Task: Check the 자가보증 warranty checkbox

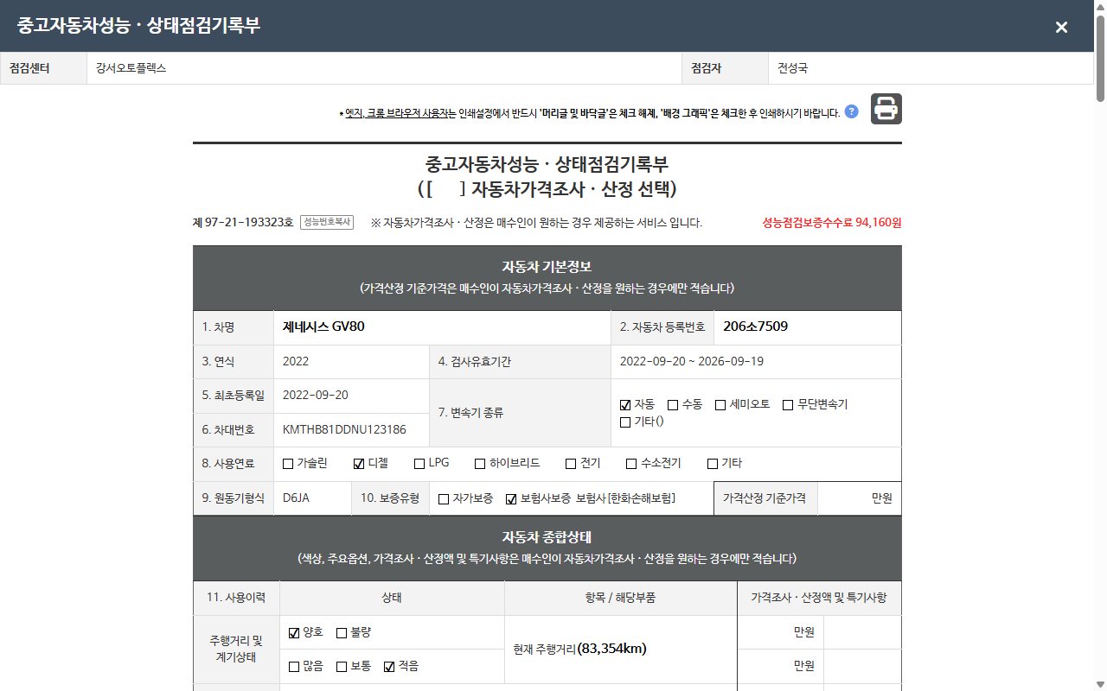Action: point(444,499)
